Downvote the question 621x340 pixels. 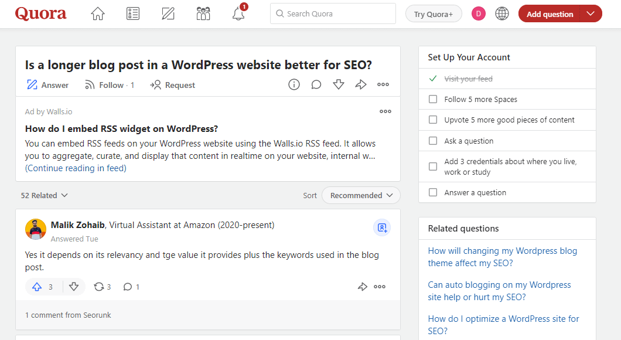pos(339,84)
